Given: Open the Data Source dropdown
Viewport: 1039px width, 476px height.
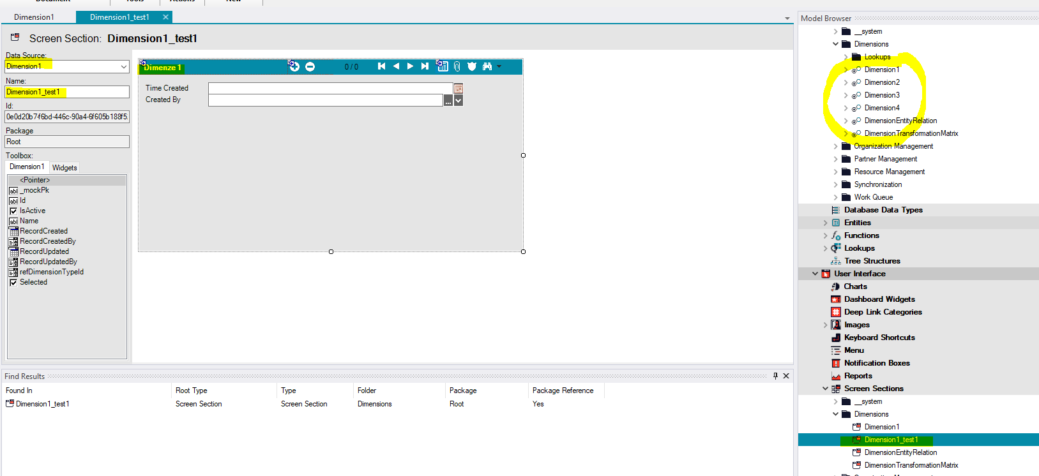Looking at the screenshot, I should (x=124, y=66).
